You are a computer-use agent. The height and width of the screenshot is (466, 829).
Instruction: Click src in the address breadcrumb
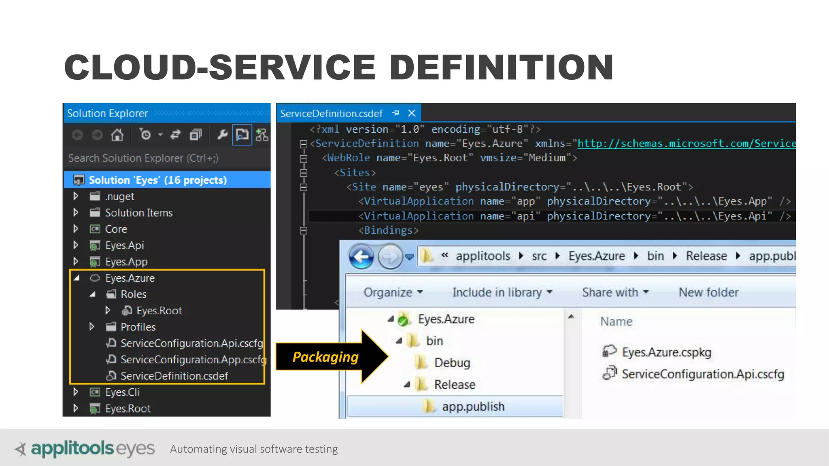point(539,256)
